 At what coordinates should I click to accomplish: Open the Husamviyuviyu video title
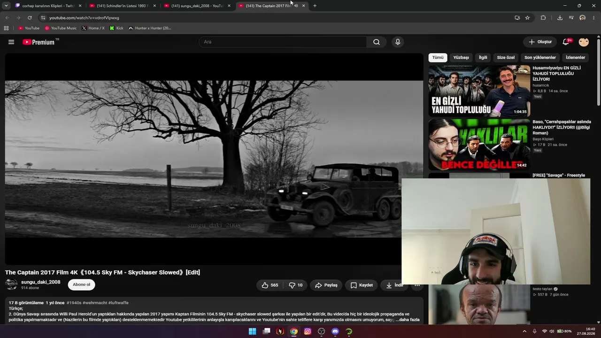click(x=557, y=74)
